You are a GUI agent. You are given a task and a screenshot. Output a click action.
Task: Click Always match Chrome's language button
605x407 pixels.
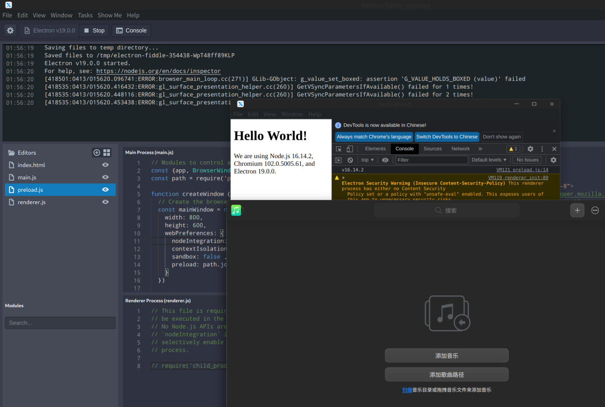pos(374,137)
